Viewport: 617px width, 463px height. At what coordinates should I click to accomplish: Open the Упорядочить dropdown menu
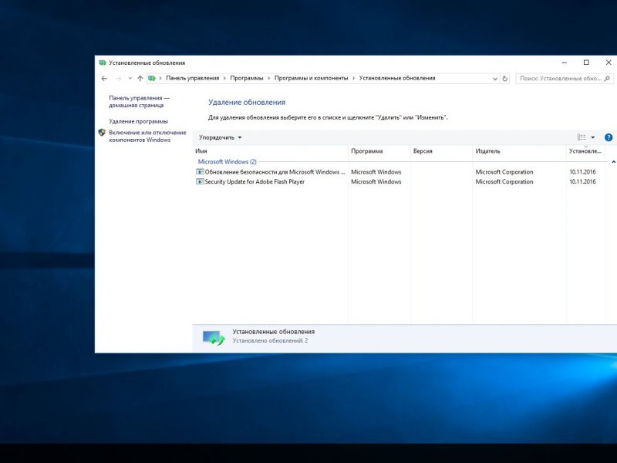[x=221, y=137]
